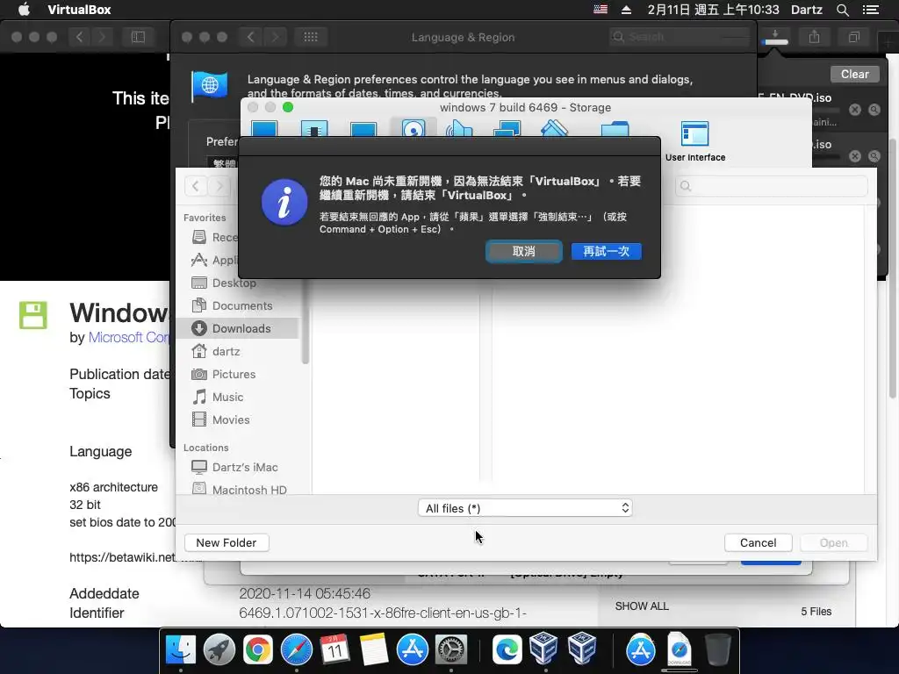Click the Safari page scrollbar
The height and width of the screenshot is (674, 899).
(x=893, y=269)
